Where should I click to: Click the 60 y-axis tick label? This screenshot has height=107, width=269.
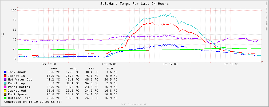pyautogui.click(x=15, y=30)
